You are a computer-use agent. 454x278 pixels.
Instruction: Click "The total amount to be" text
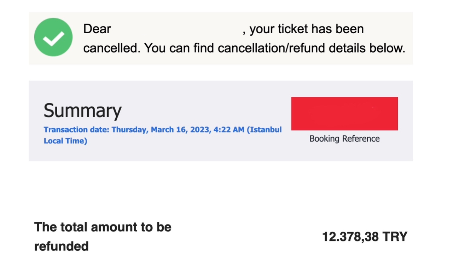[x=103, y=227]
